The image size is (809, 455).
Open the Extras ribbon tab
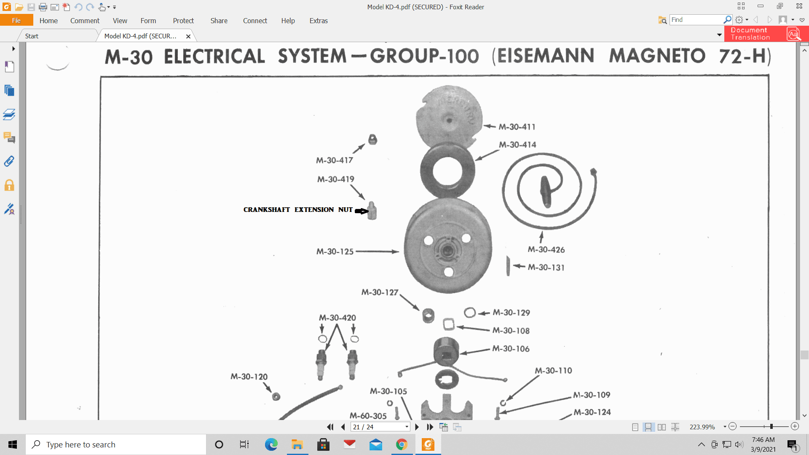coord(319,21)
